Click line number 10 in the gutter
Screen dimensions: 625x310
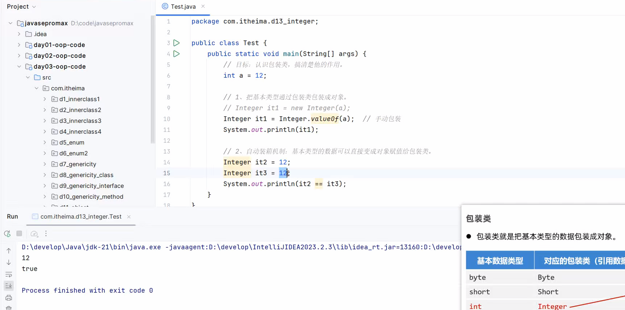166,119
